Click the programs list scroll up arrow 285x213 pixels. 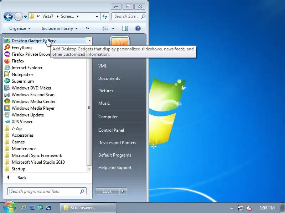pyautogui.click(x=89, y=40)
